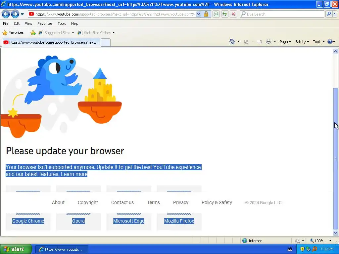Toggle the Compatibility View icon
Image resolution: width=339 pixels, height=254 pixels.
[x=216, y=14]
